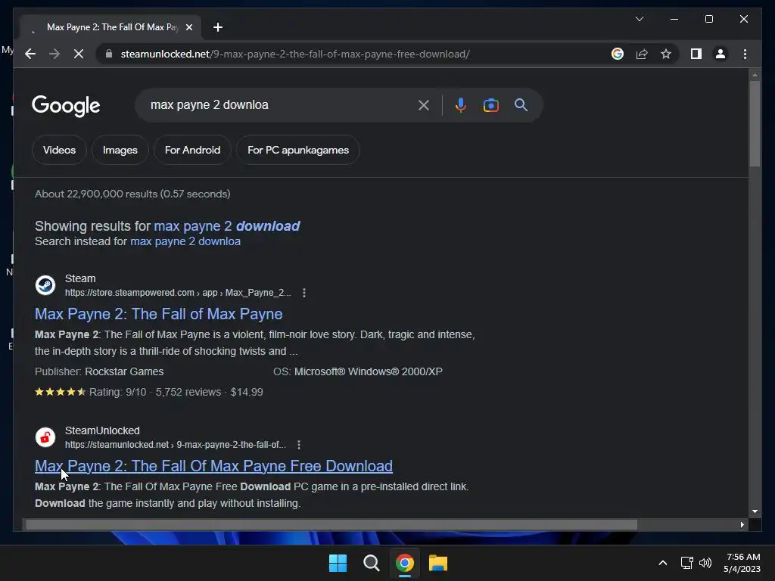Search instead for max payne 2 downloa
The image size is (775, 581).
click(x=185, y=241)
